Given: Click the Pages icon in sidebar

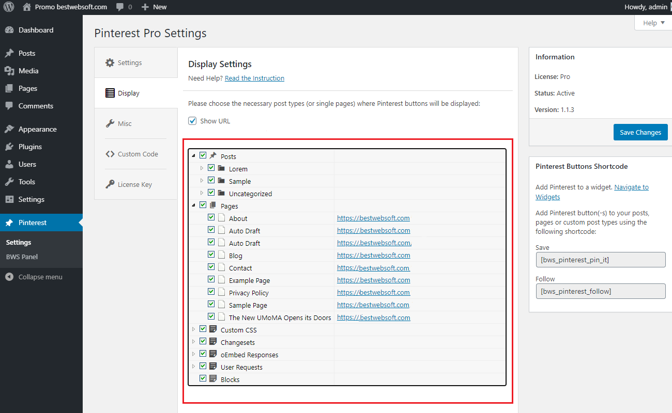Looking at the screenshot, I should coord(9,88).
